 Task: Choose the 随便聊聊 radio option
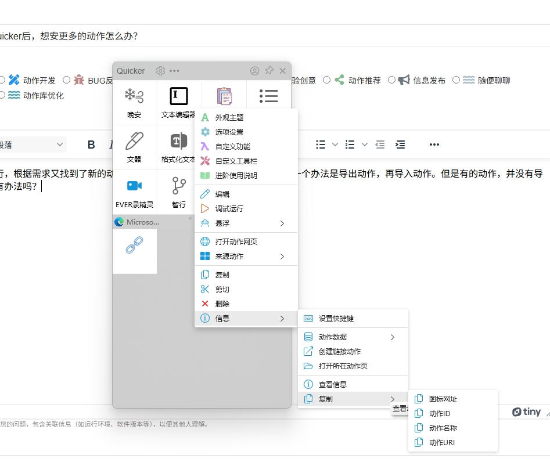tap(456, 80)
